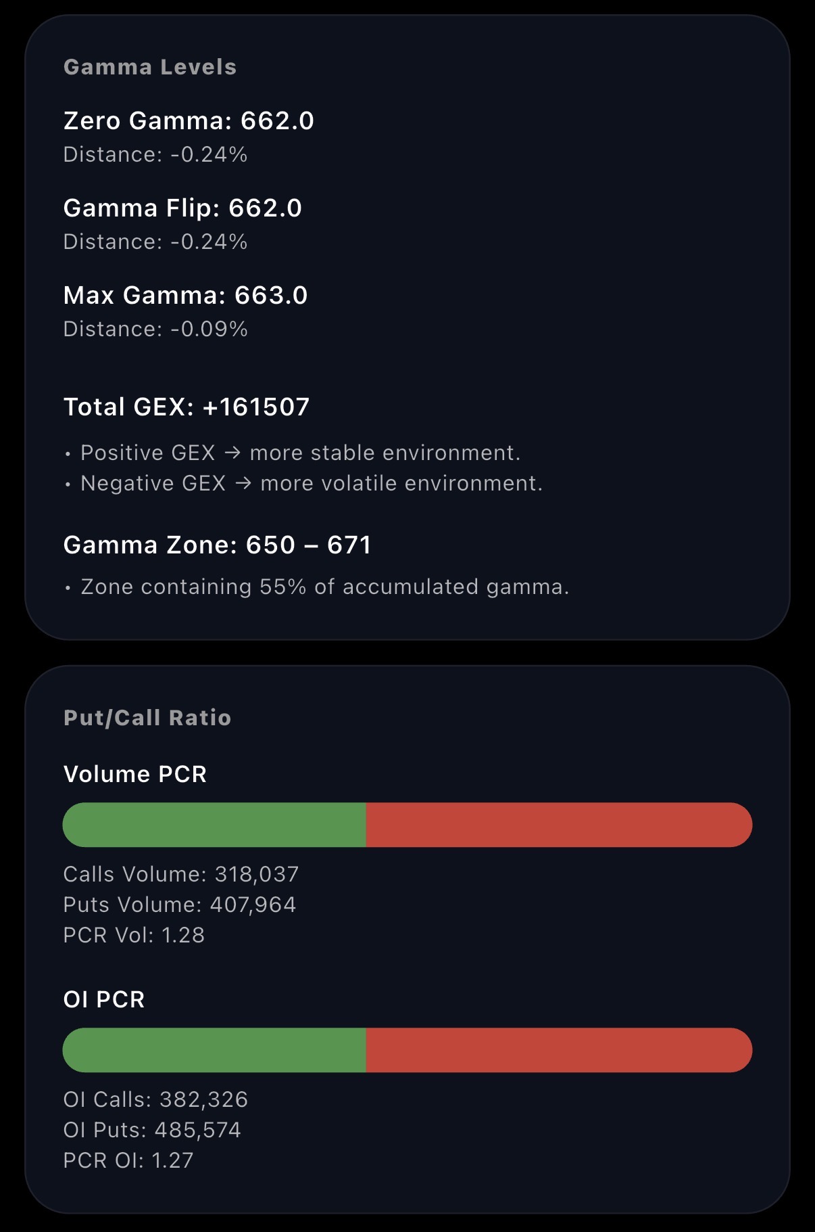Click the Total GEX: +161507 value
Screen dimensions: 815x1232
pyautogui.click(x=186, y=407)
